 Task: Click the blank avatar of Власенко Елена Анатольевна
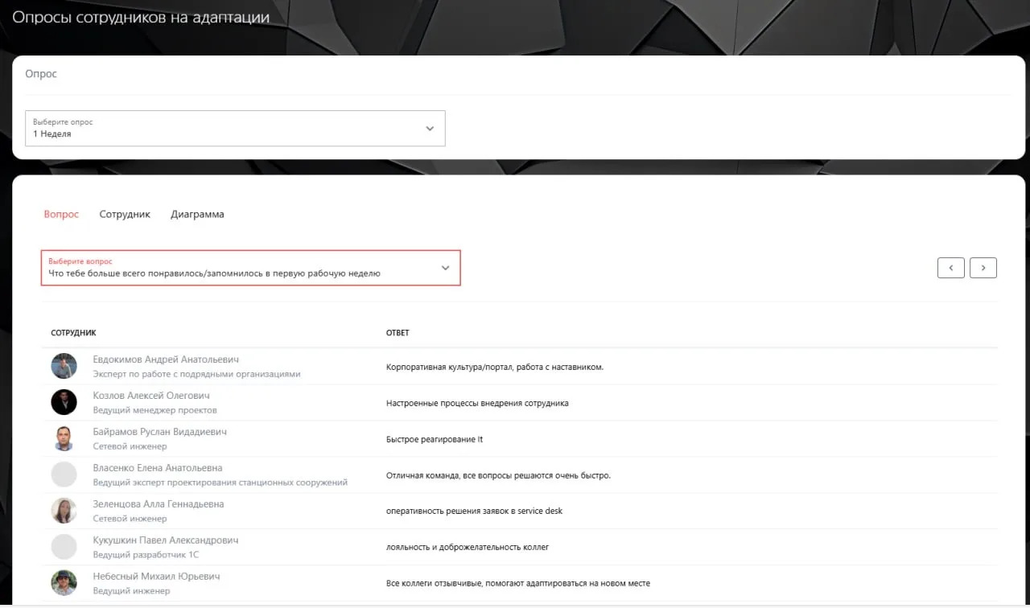(x=64, y=474)
